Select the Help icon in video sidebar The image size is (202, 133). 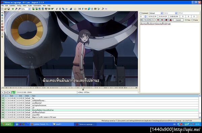click(x=2, y=37)
